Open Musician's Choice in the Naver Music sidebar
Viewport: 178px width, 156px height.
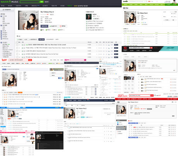click(x=8, y=50)
